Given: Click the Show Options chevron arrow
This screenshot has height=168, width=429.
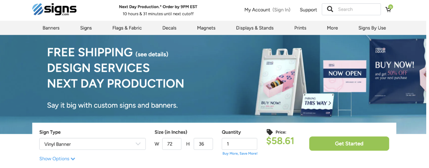Looking at the screenshot, I should [73, 159].
